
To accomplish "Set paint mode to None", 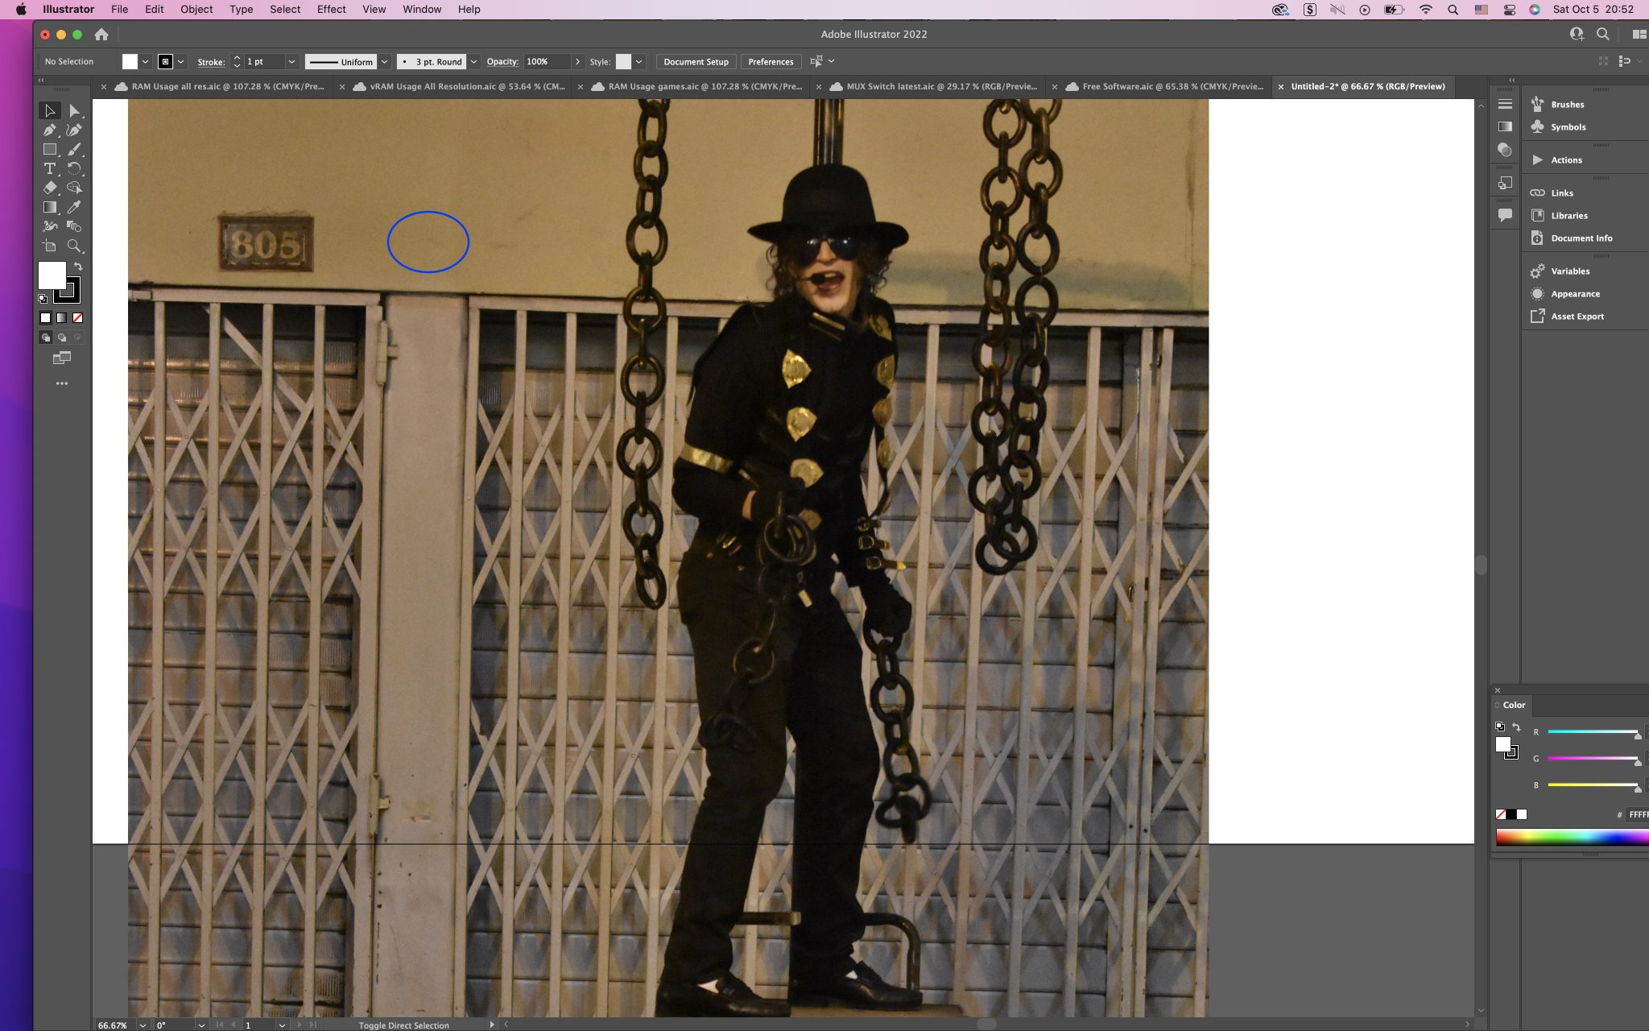I will click(x=78, y=317).
